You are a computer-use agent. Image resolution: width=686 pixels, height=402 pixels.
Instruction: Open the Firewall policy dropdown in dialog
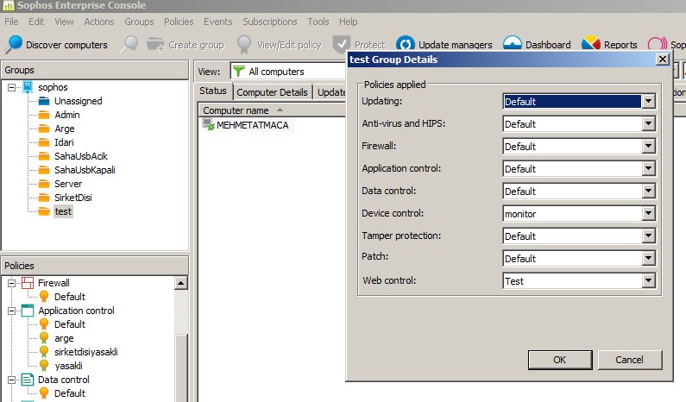click(648, 147)
